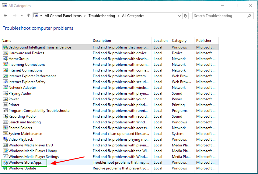Click the Playing Audio icon

(x=5, y=93)
